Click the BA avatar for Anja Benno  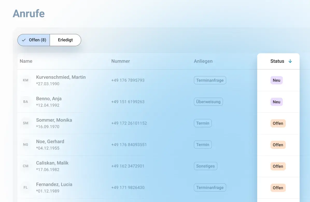[25, 102]
